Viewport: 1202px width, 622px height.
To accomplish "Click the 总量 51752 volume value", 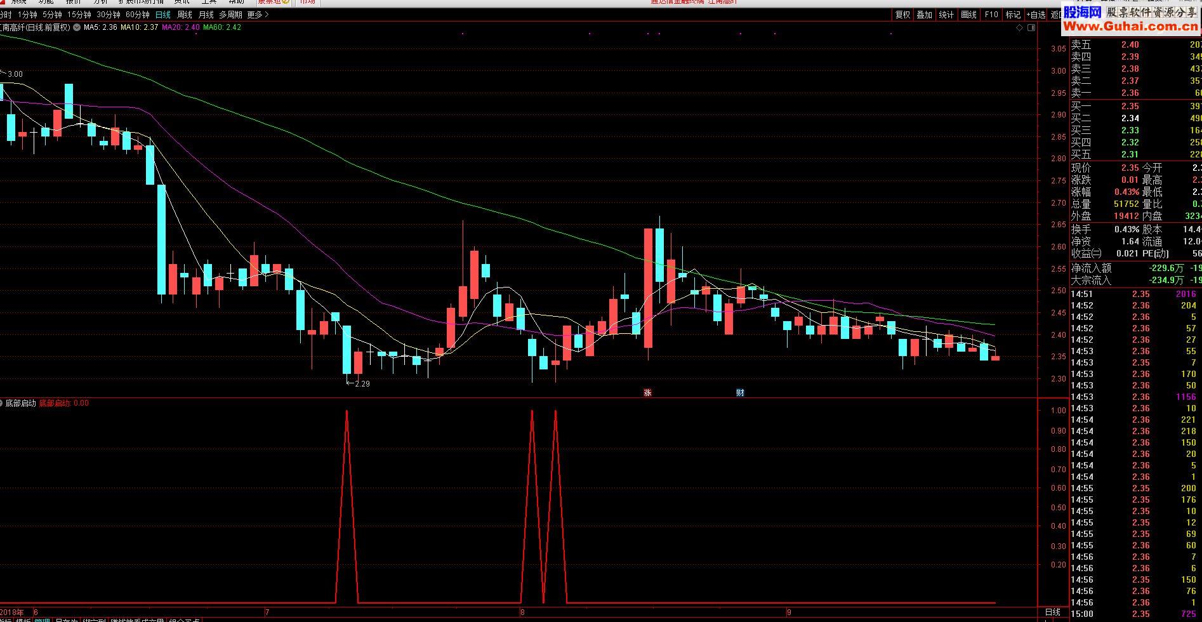I will click(1126, 204).
